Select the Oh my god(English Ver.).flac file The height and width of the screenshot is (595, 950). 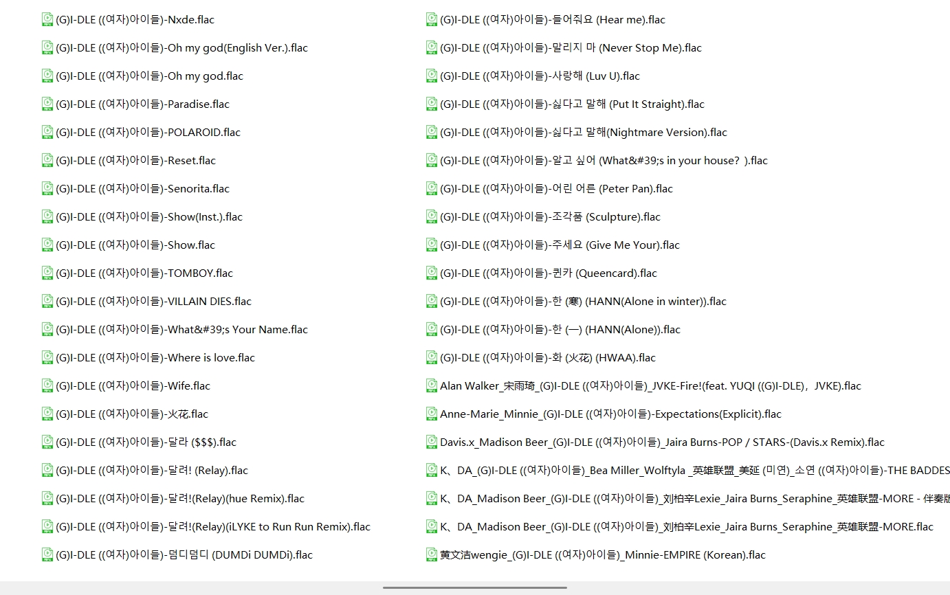[181, 47]
